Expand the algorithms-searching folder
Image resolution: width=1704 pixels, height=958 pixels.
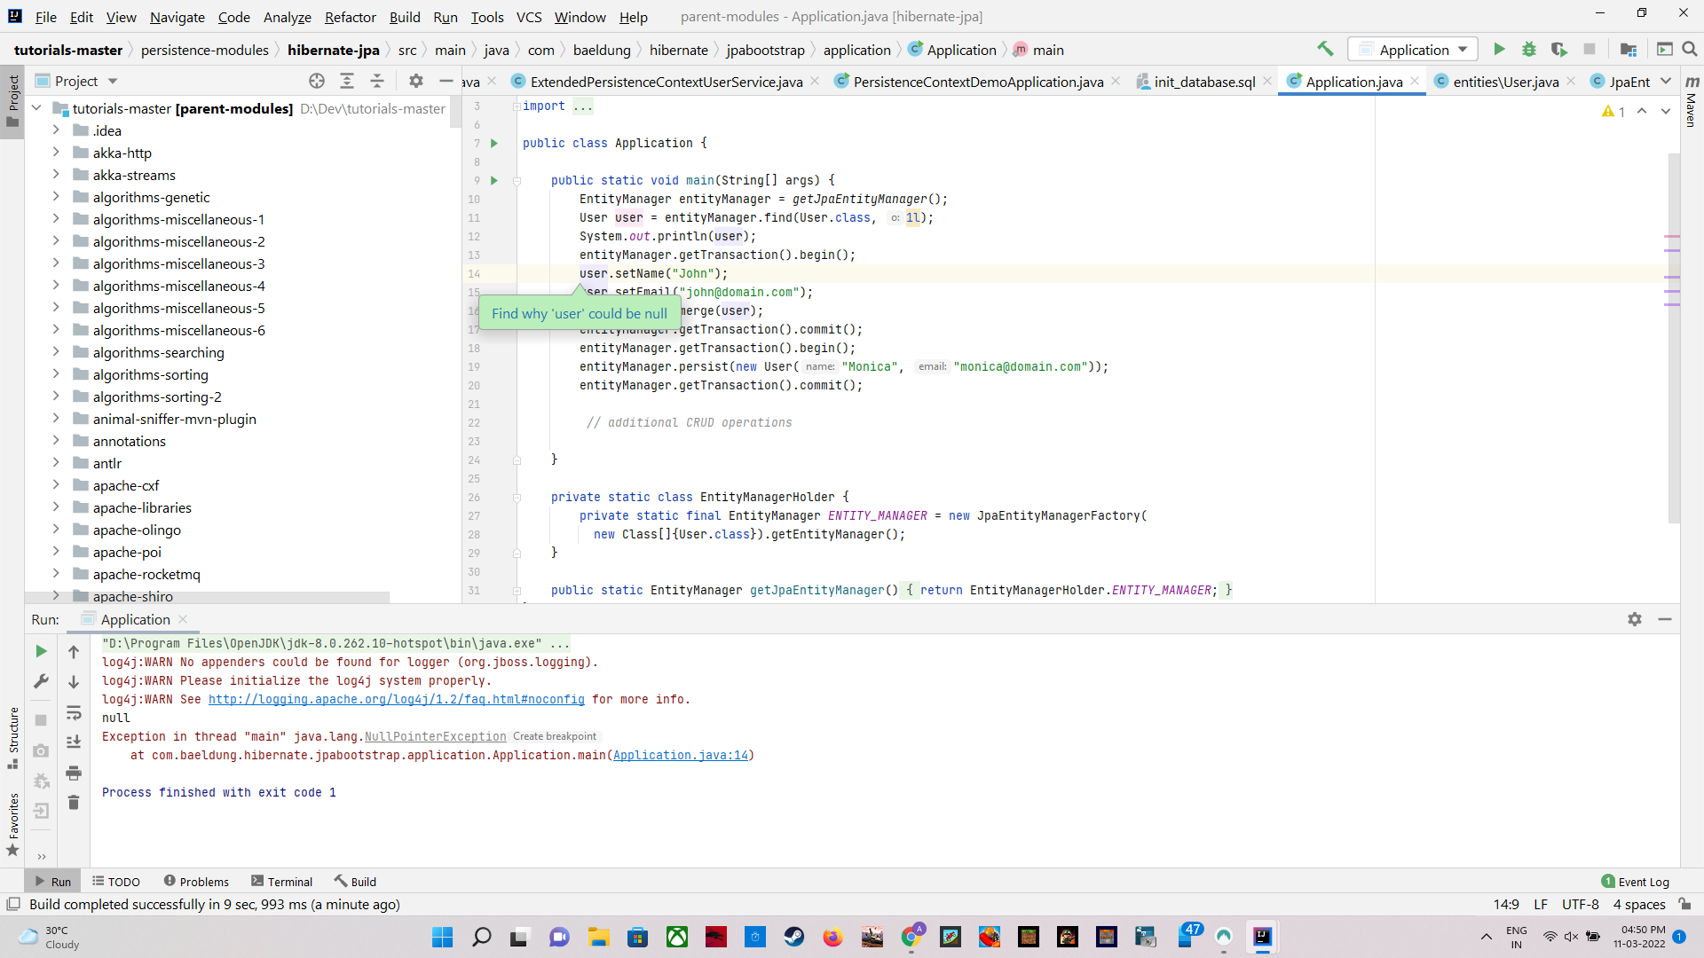tap(55, 352)
